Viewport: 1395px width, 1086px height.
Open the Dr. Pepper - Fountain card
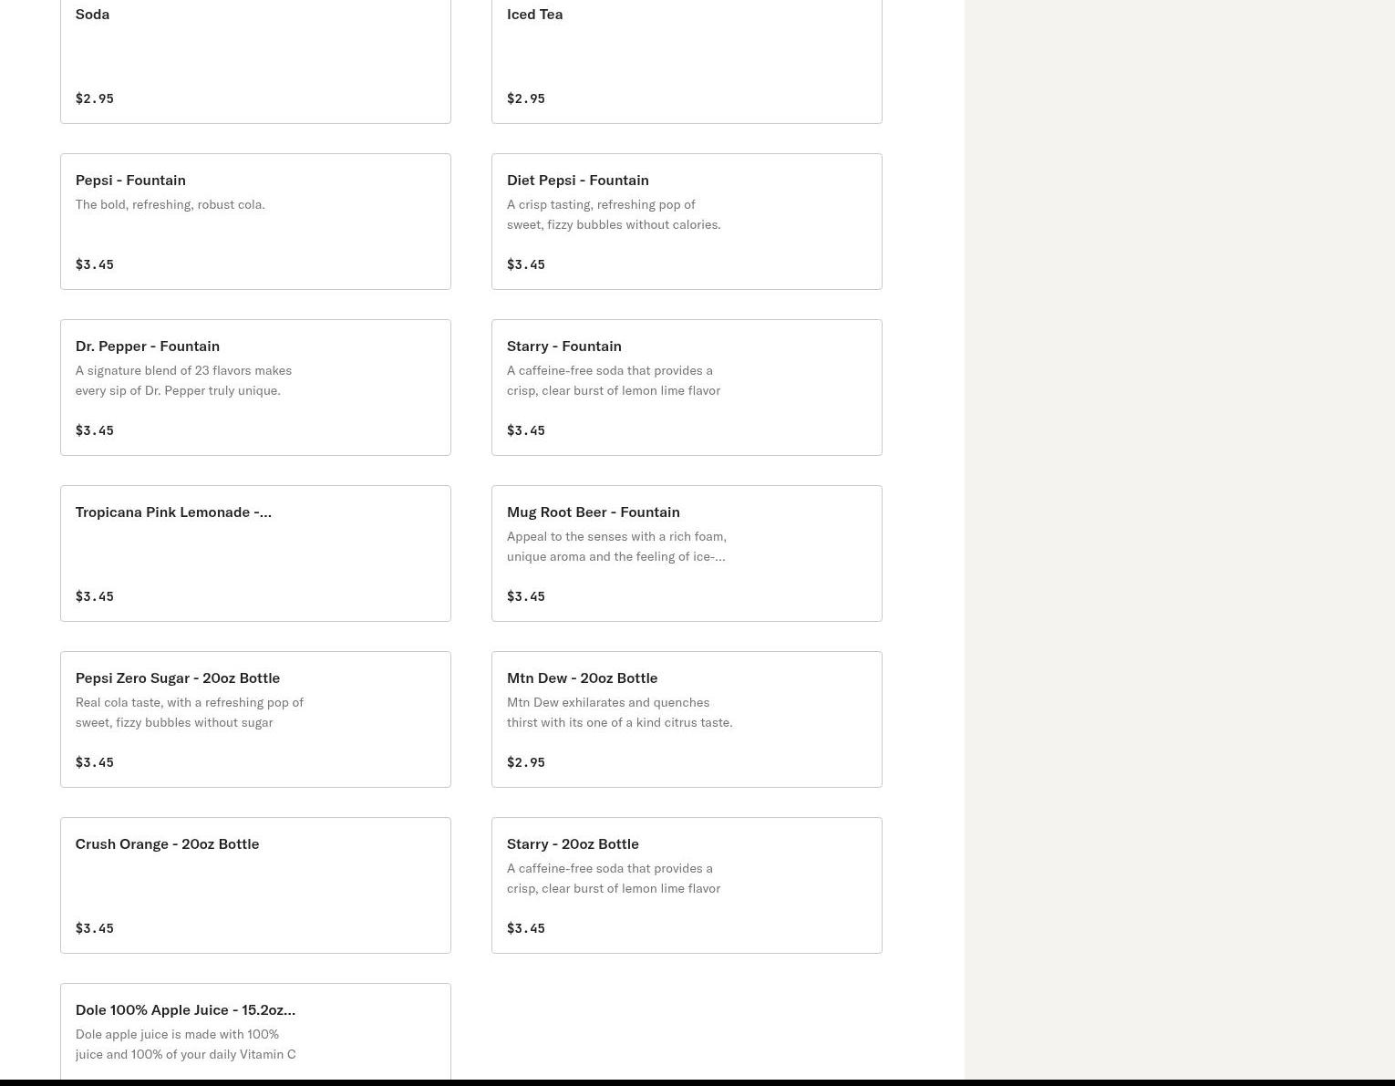(255, 388)
